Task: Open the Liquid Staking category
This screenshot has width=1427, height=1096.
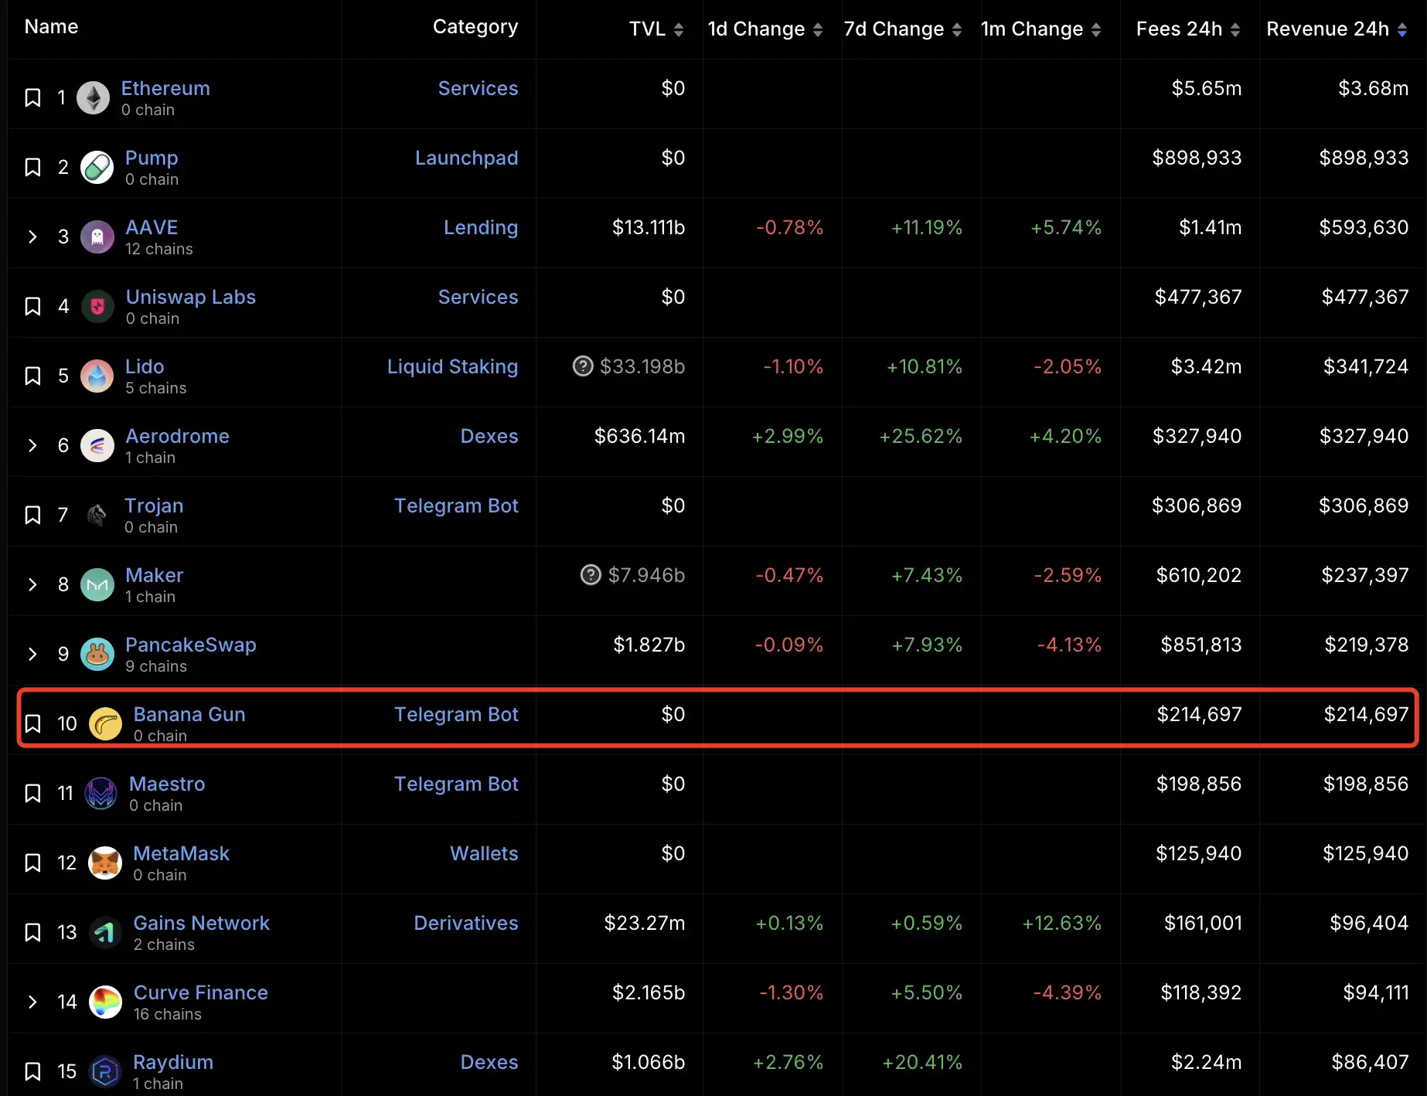Action: click(452, 366)
